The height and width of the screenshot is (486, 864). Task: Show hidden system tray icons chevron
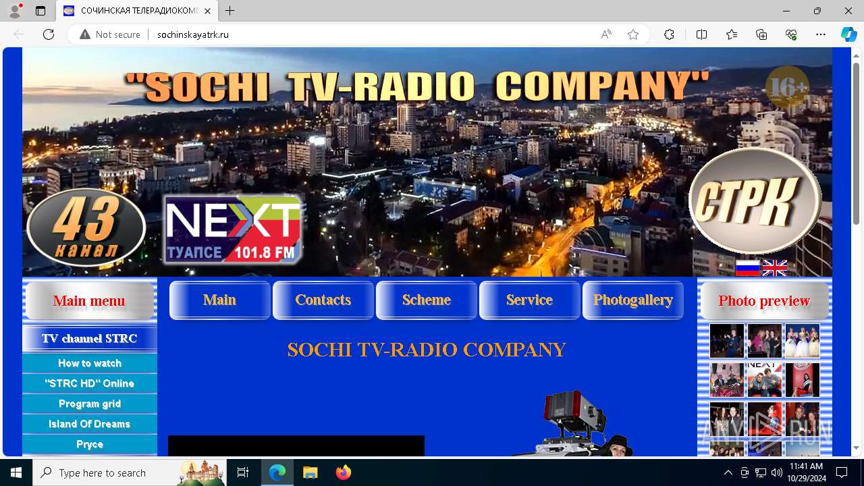(x=728, y=473)
